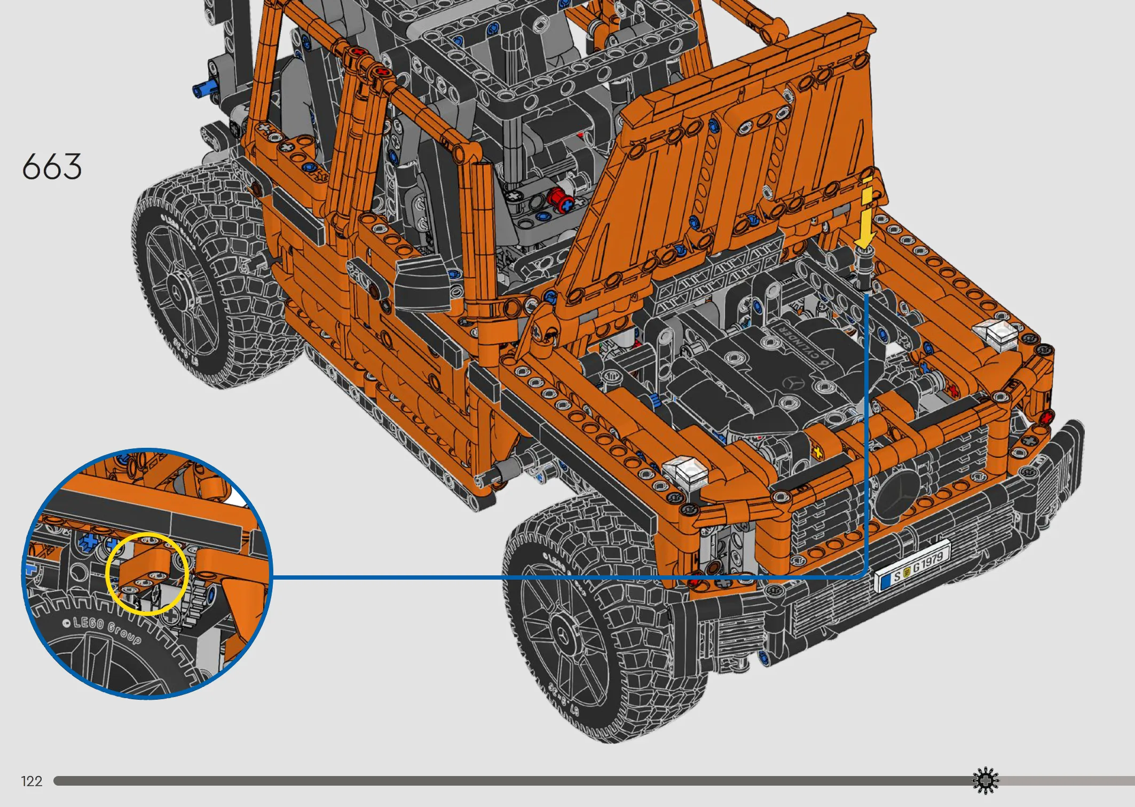This screenshot has height=807, width=1135.
Task: Click the step number 663
Action: (x=52, y=166)
